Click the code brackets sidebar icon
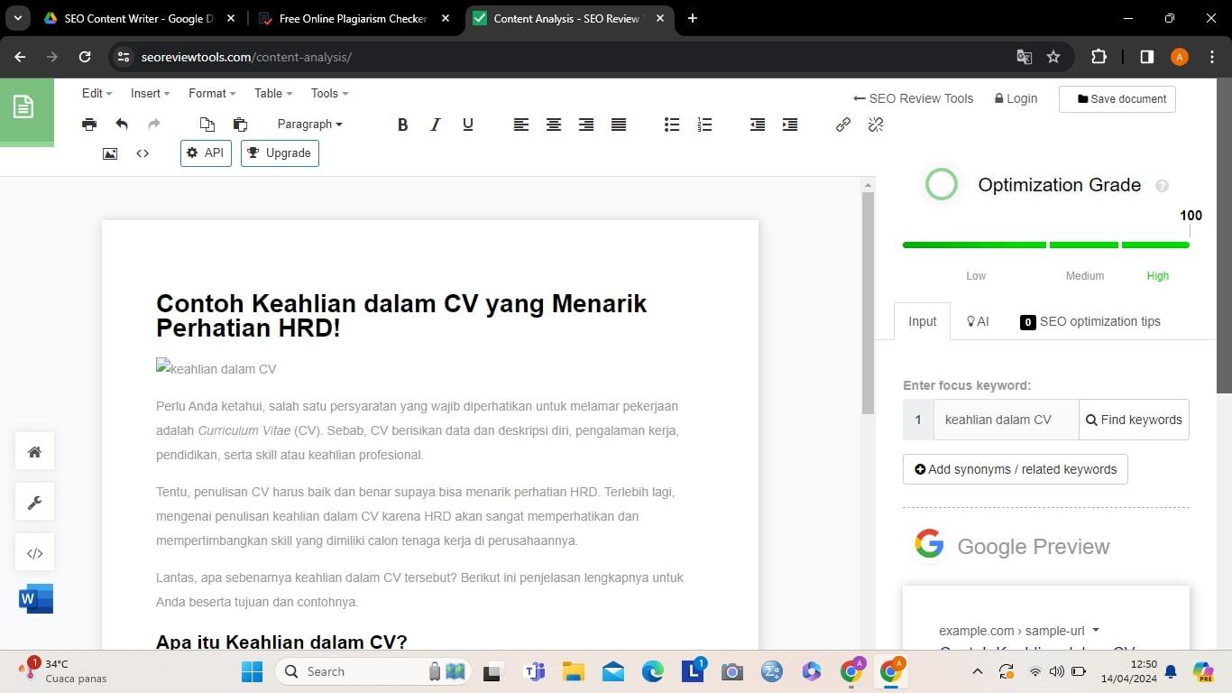1232x693 pixels. point(35,553)
